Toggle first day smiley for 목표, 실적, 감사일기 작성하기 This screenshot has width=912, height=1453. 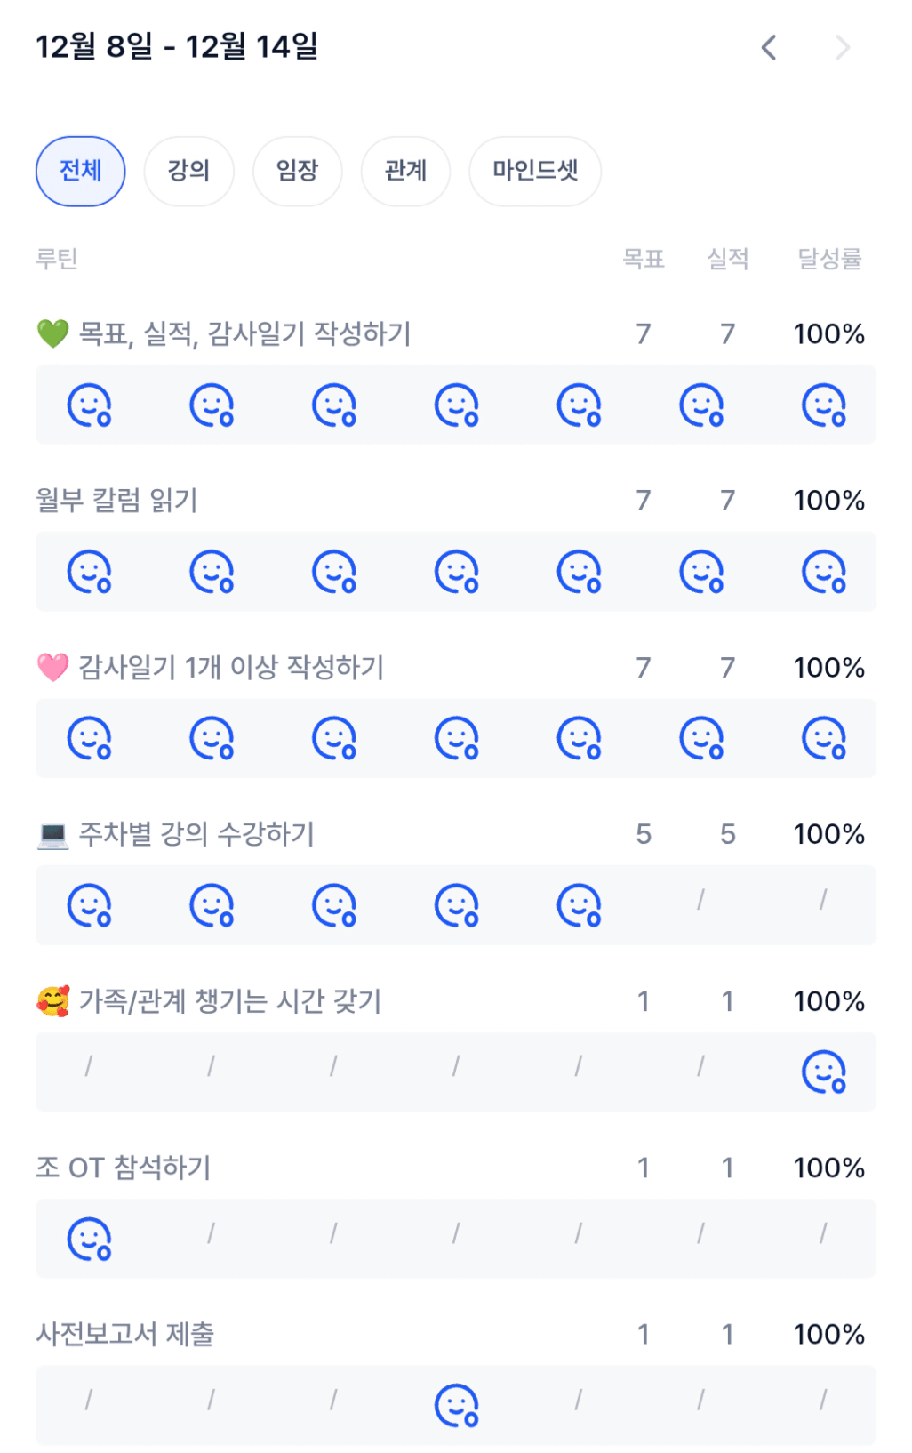tap(89, 405)
